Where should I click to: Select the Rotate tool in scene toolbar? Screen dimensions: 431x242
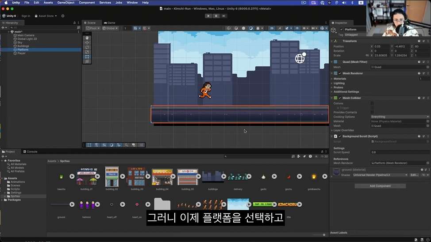(x=87, y=47)
